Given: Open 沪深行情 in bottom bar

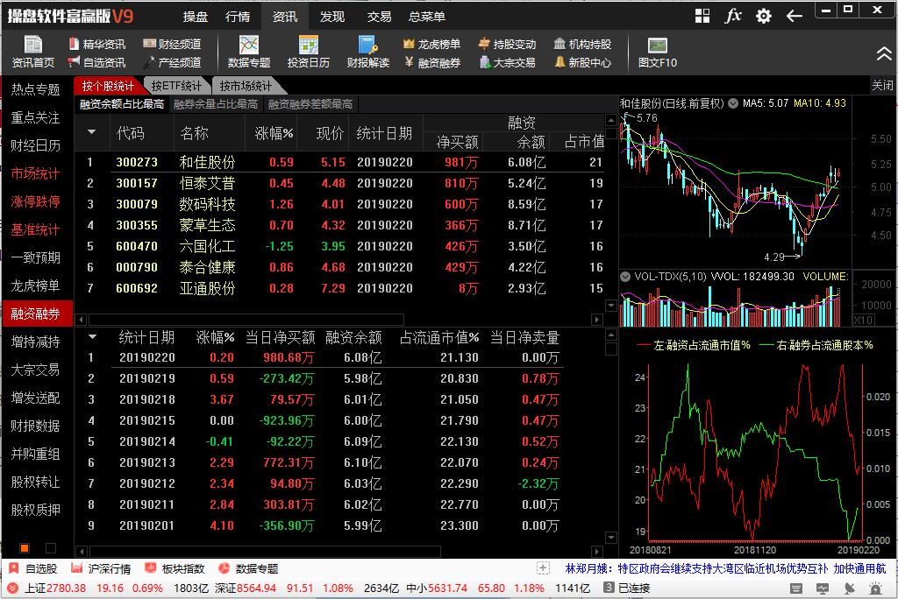Looking at the screenshot, I should pos(100,568).
